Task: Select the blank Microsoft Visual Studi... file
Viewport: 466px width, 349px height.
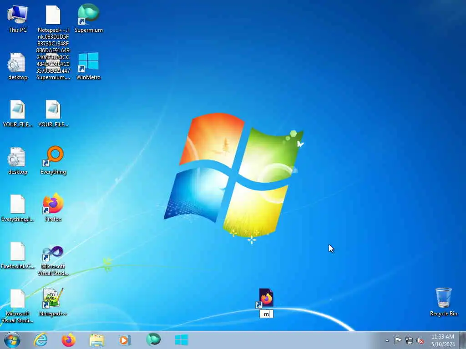Action: pyautogui.click(x=17, y=306)
